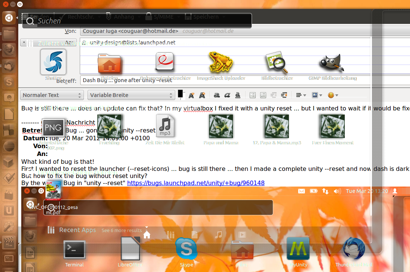Open the Arbeitsfläche 002.png file

click(53, 128)
